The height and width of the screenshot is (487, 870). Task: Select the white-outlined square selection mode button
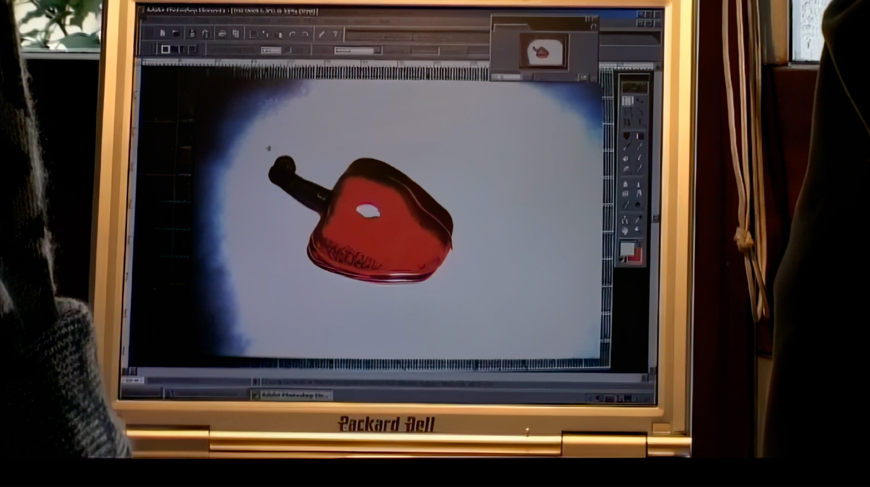pos(165,49)
